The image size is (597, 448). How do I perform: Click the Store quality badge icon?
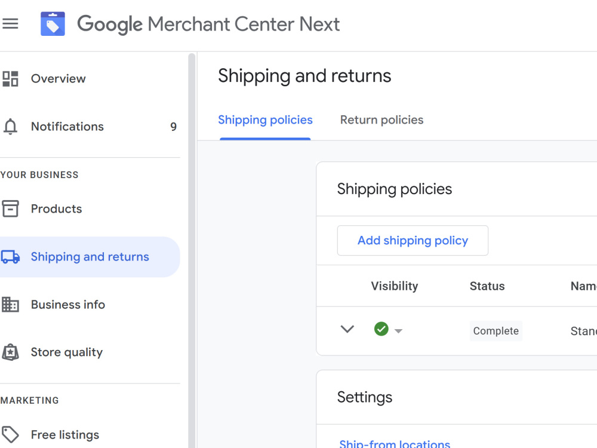10,352
